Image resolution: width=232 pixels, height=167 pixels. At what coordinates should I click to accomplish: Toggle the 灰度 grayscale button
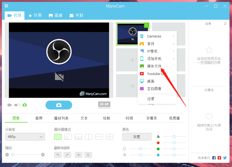(137, 137)
